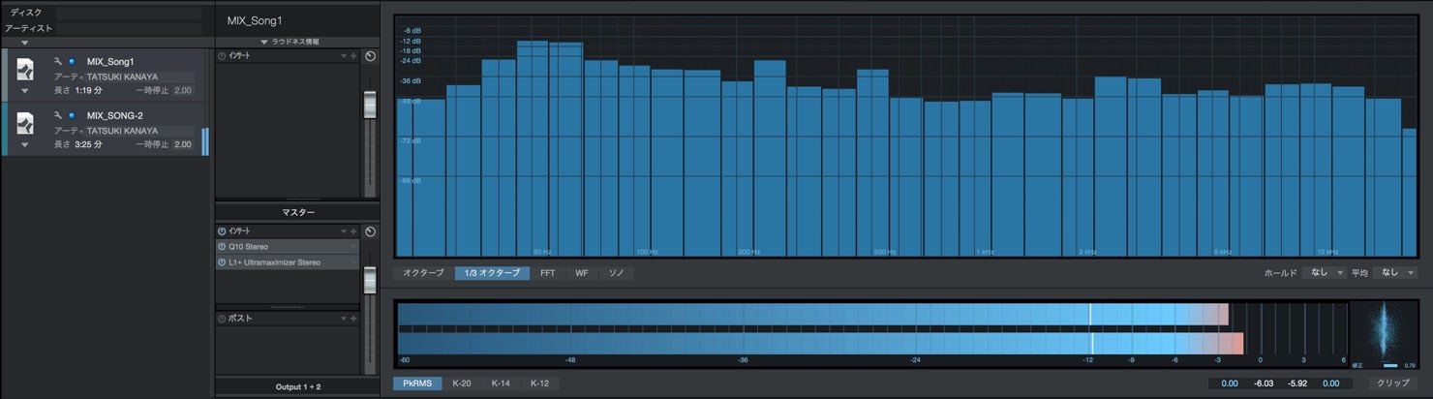Select K-12 metering mode
1433x399 pixels.
click(539, 384)
